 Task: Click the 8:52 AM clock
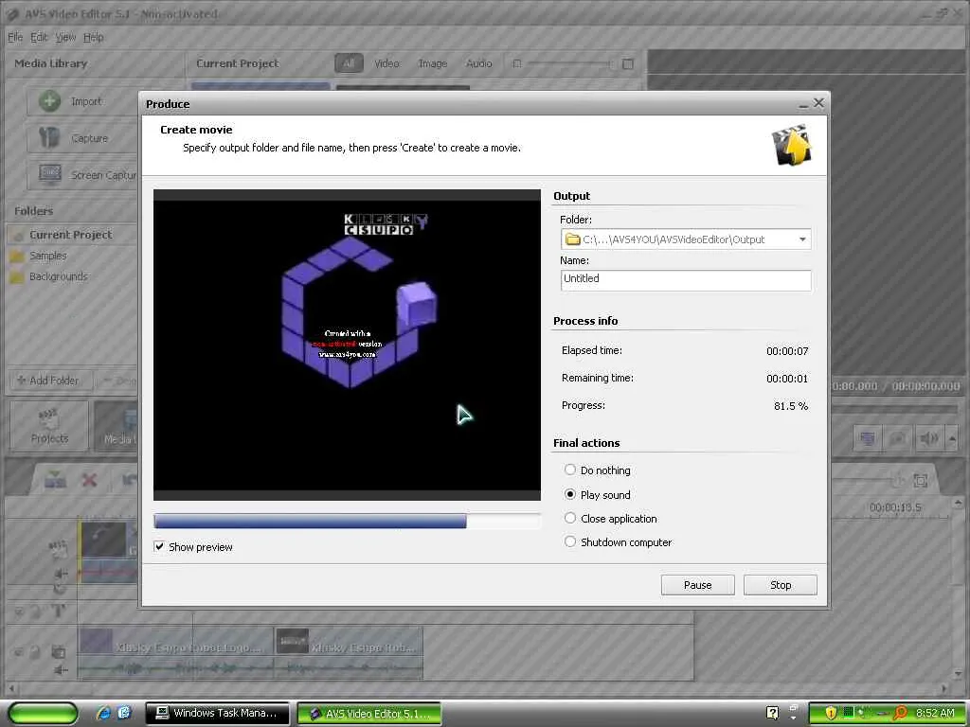coord(934,713)
